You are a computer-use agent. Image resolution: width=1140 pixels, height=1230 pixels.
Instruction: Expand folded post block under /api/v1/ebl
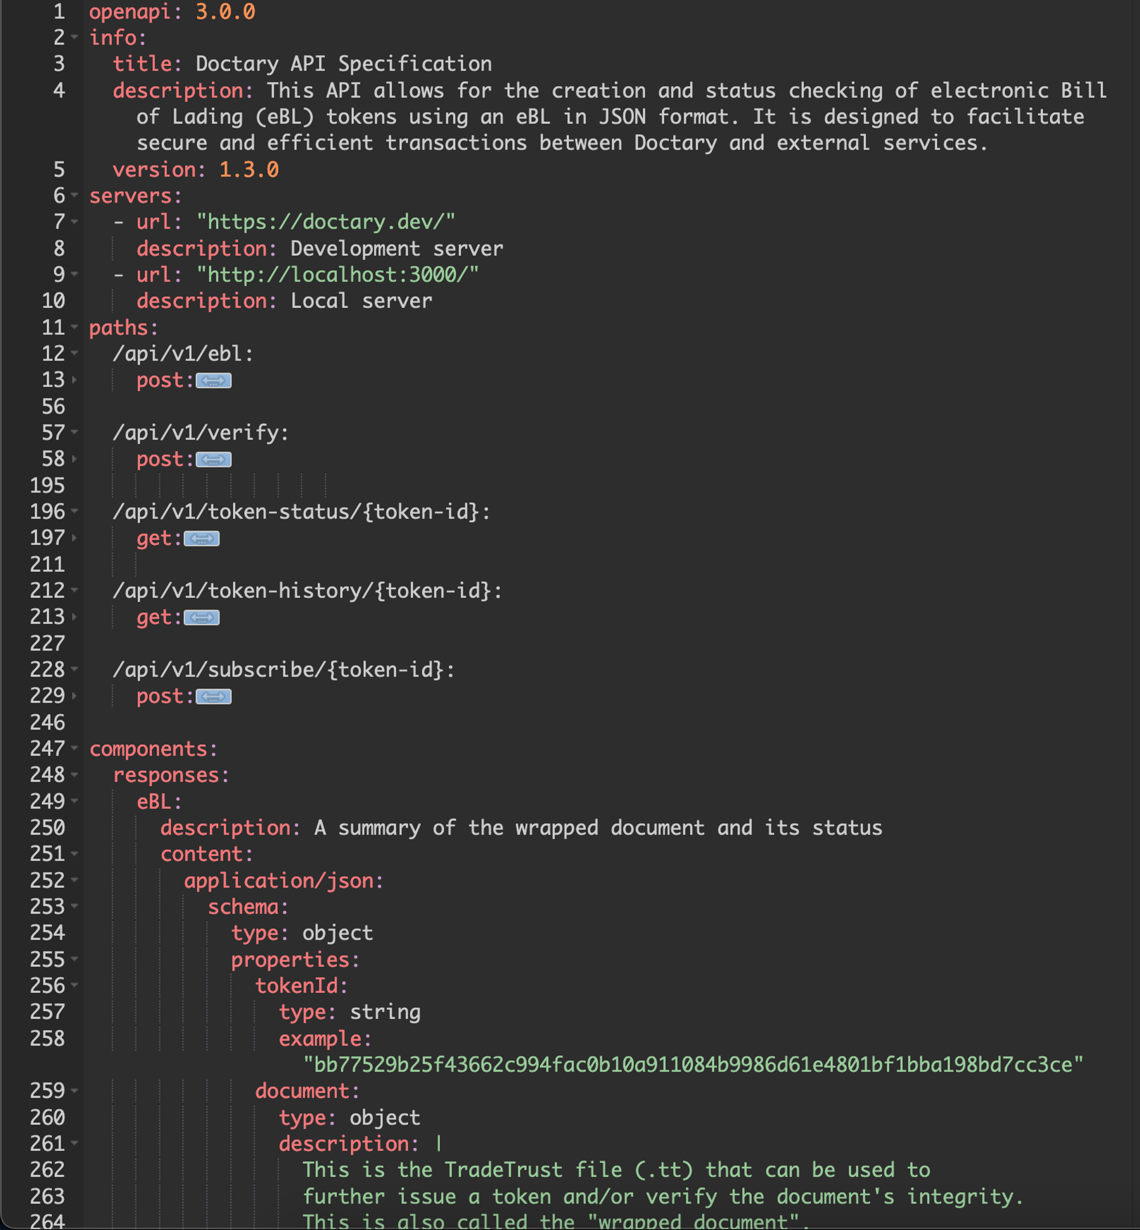[x=213, y=381]
